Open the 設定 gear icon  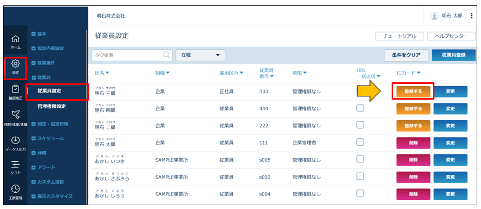click(16, 67)
